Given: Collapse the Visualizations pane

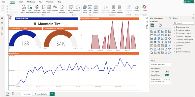Looking at the screenshot, I should pos(170,18).
